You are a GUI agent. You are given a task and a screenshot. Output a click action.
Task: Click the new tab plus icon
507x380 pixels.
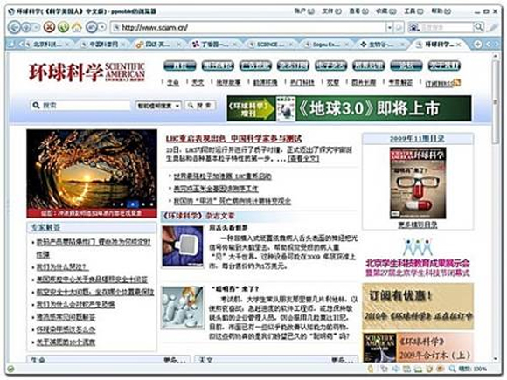coord(478,44)
